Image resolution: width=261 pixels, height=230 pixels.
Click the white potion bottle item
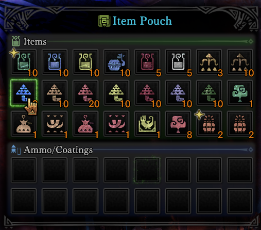178,62
